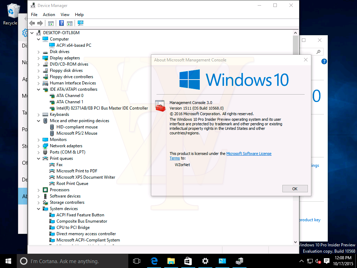This screenshot has width=357, height=268.
Task: Click the Show/Hide Action Pane toolbar icon
Action: (x=70, y=23)
